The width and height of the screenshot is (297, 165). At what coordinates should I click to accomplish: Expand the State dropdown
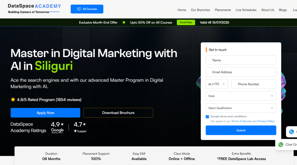click(x=241, y=96)
